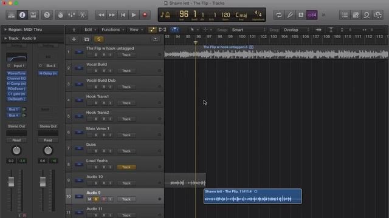Add a new track with plus button
The image size is (389, 218).
coord(74,39)
